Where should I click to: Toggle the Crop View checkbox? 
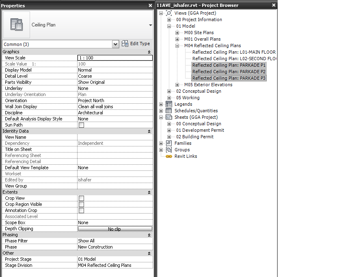(x=81, y=198)
